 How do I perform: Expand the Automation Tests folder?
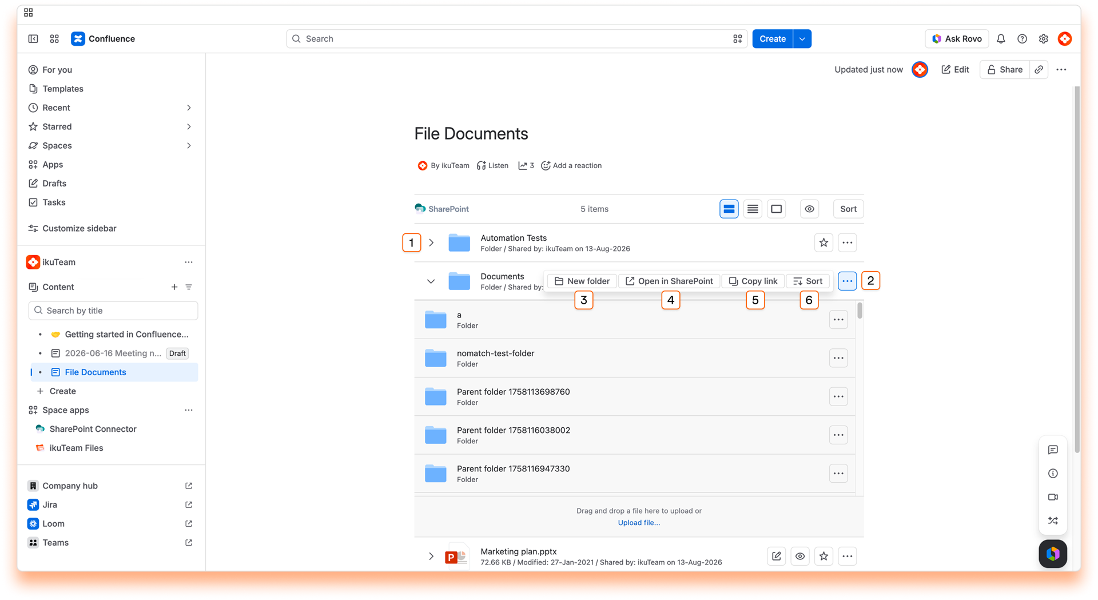click(x=431, y=243)
